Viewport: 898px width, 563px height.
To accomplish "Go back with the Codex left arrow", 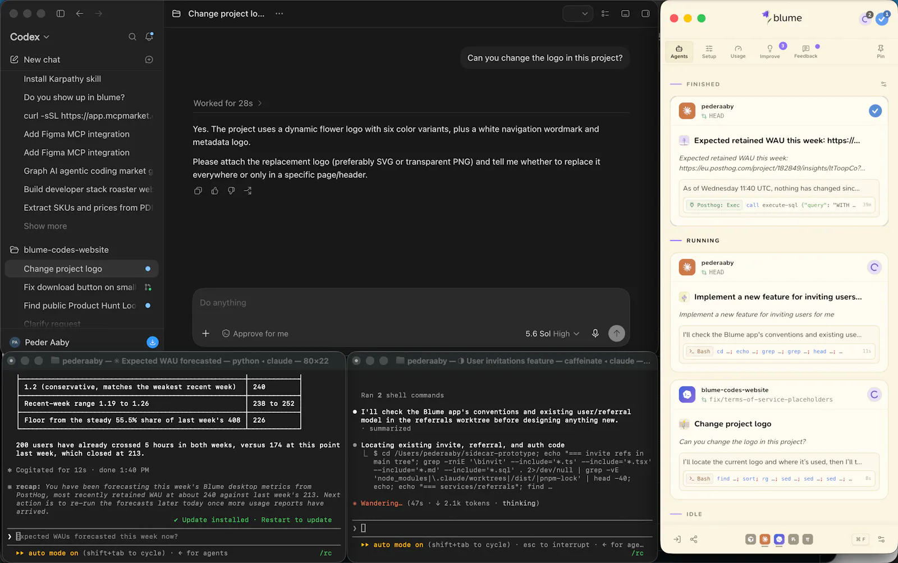I will 80,13.
